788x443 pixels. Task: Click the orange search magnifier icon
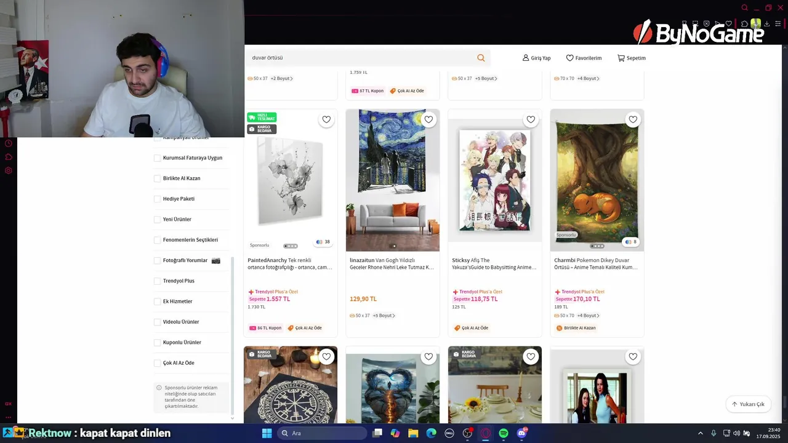[x=481, y=58]
